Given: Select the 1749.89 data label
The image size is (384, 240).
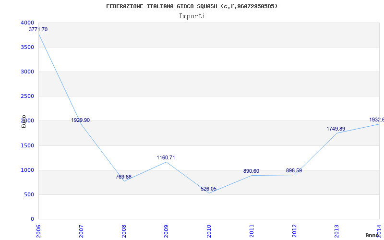Looking at the screenshot, I should [336, 129].
